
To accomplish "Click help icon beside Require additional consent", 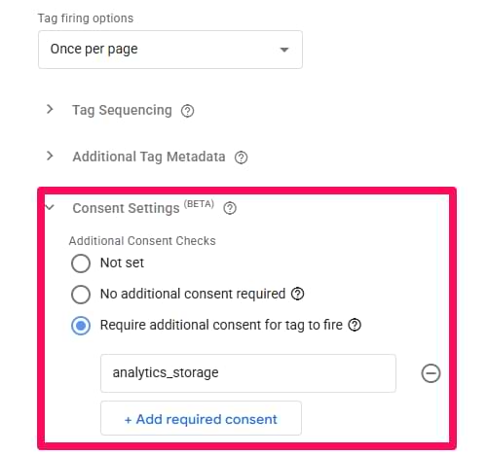I will 355,325.
